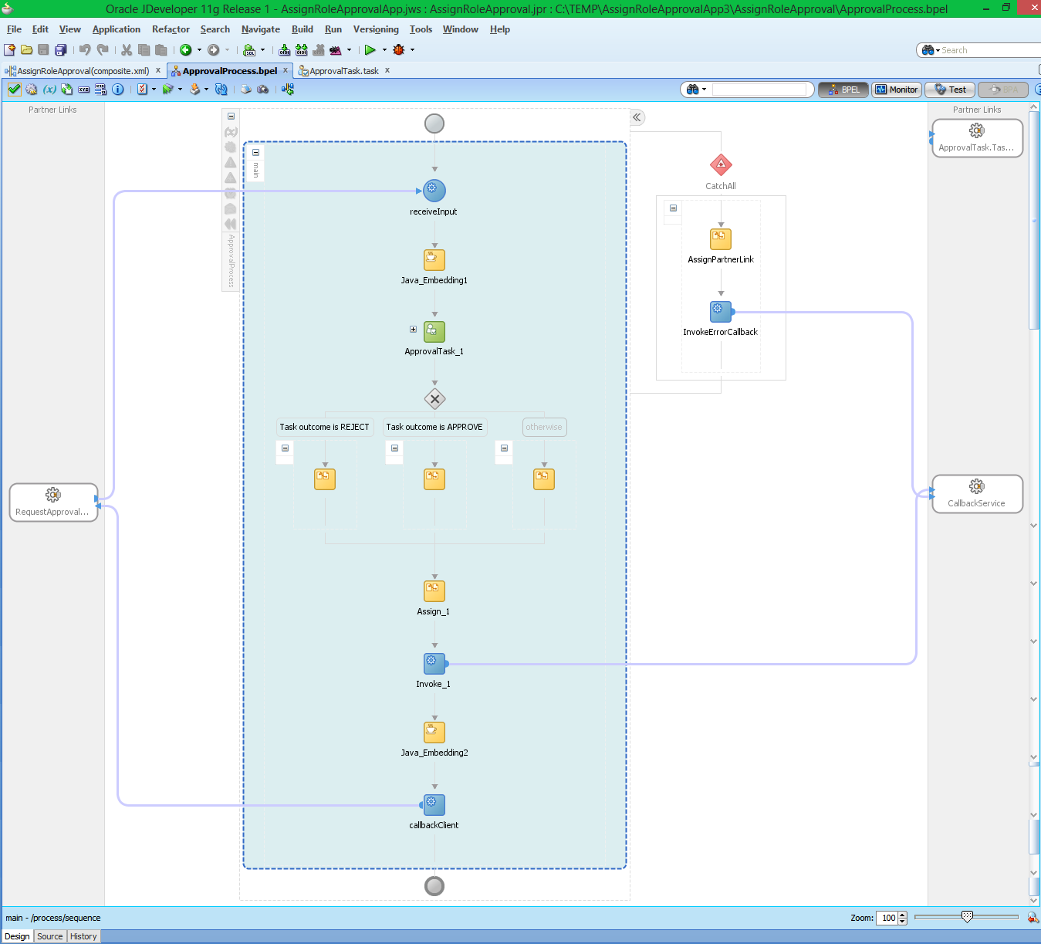Screen dimensions: 1041x944
Task: Open the Versioning menu
Action: pyautogui.click(x=376, y=29)
